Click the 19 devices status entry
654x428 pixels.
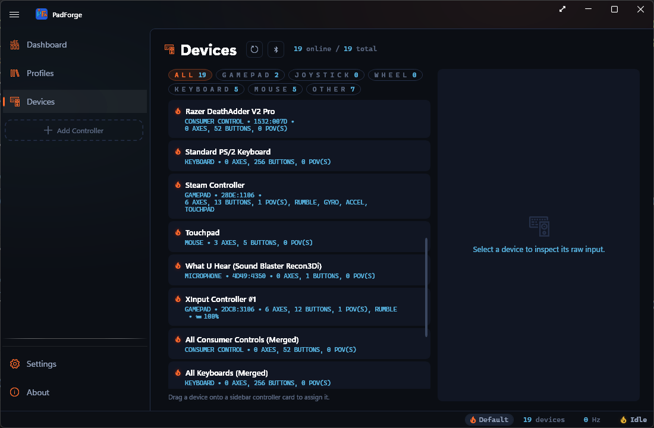coord(544,420)
